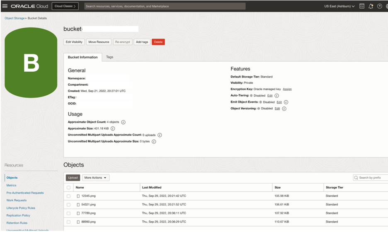This screenshot has height=232, width=388.
Task: Open the hamburger navigation menu
Action: [5, 6]
